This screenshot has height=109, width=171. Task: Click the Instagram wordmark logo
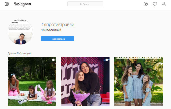[x=23, y=4]
